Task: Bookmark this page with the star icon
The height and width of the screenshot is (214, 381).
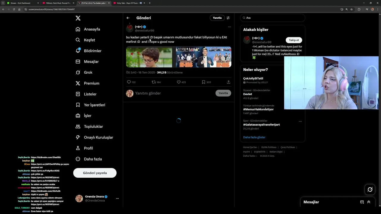Action: coord(352,9)
